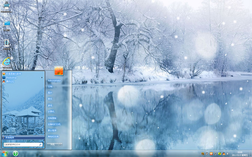Expand the Photoshop jump list arrow
The width and height of the screenshot is (252, 157).
pyautogui.click(x=42, y=77)
